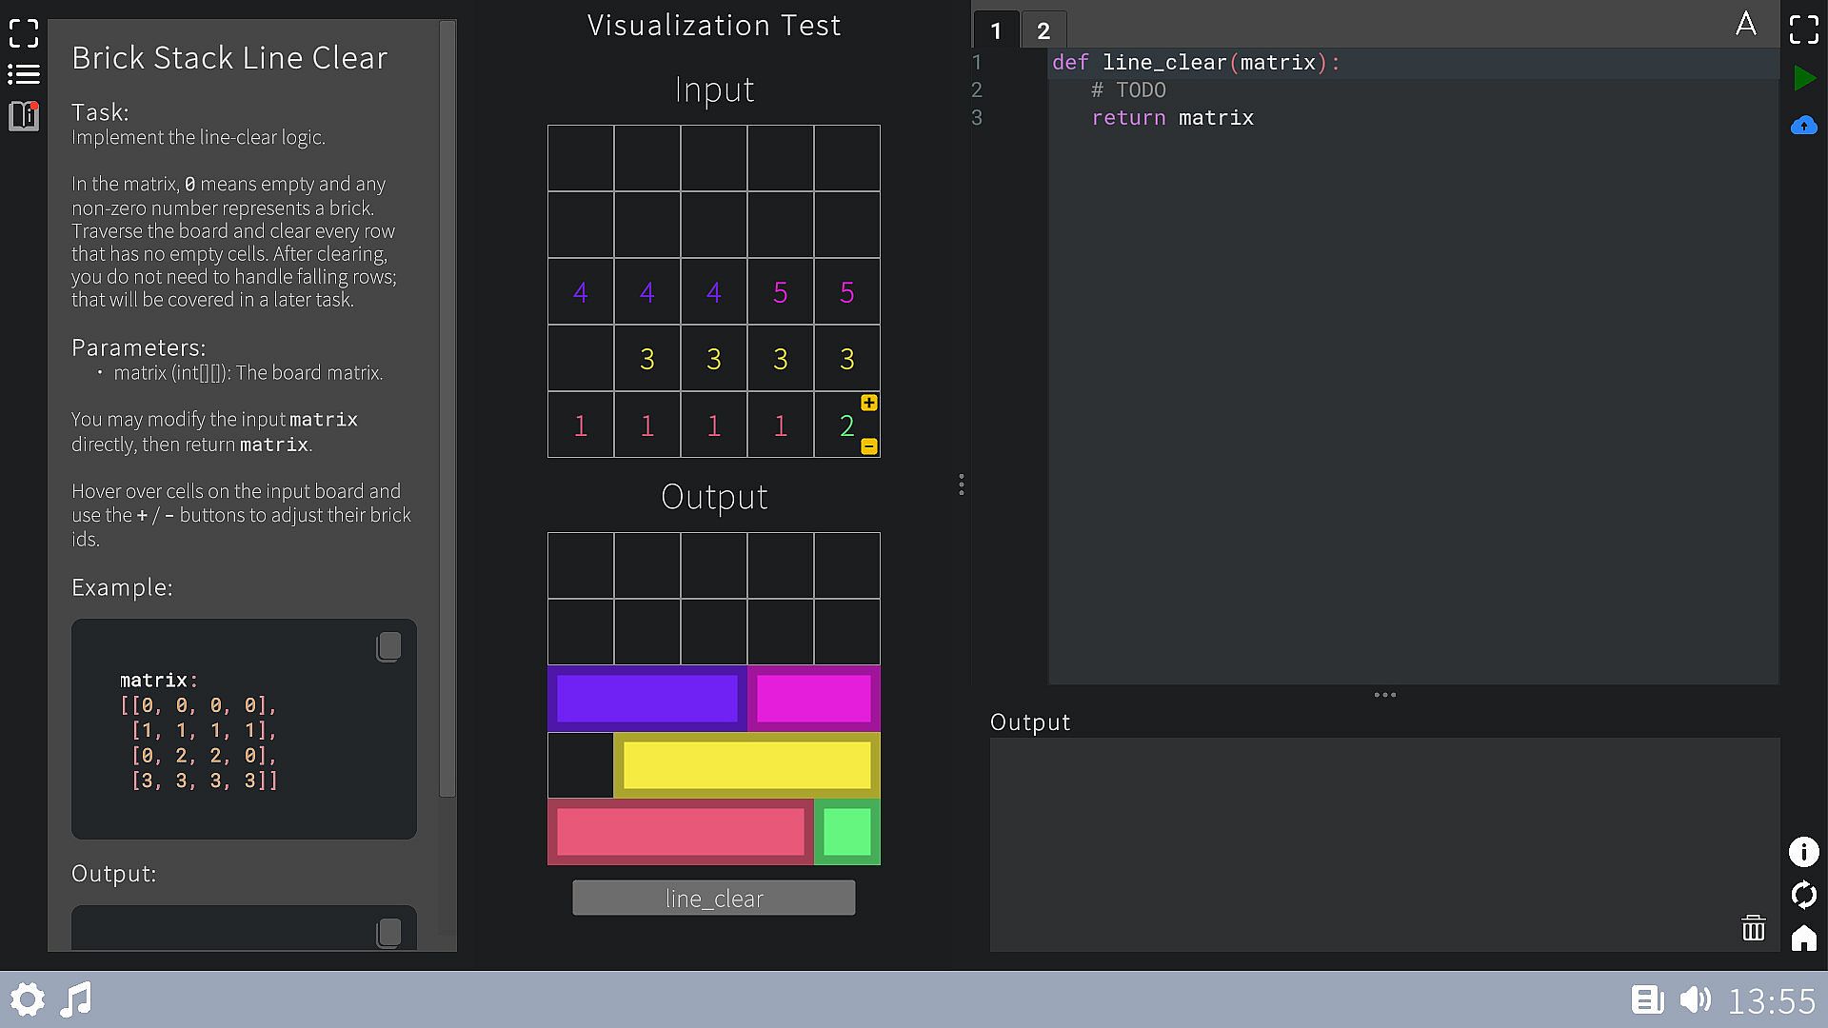Click the horizontal output divider dots
The width and height of the screenshot is (1828, 1028).
click(x=1385, y=695)
